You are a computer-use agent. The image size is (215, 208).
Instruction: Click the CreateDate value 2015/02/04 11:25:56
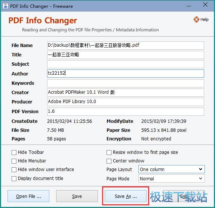70,121
